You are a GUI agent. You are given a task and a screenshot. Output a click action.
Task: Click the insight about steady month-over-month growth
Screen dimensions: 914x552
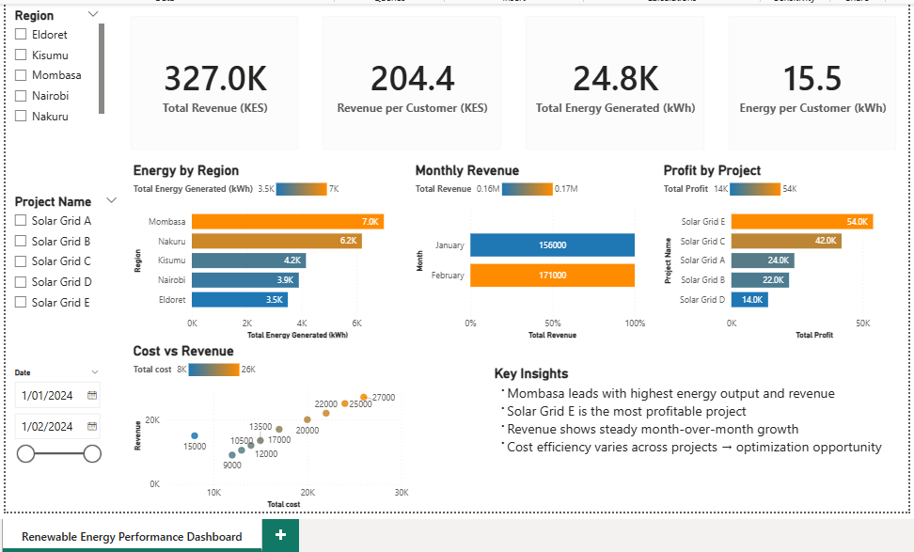[653, 430]
